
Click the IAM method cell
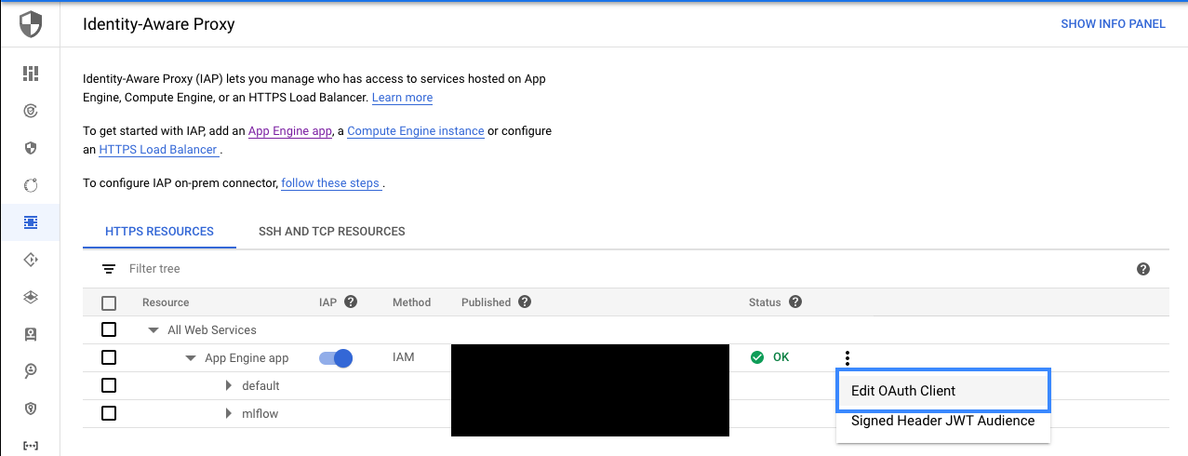click(404, 357)
